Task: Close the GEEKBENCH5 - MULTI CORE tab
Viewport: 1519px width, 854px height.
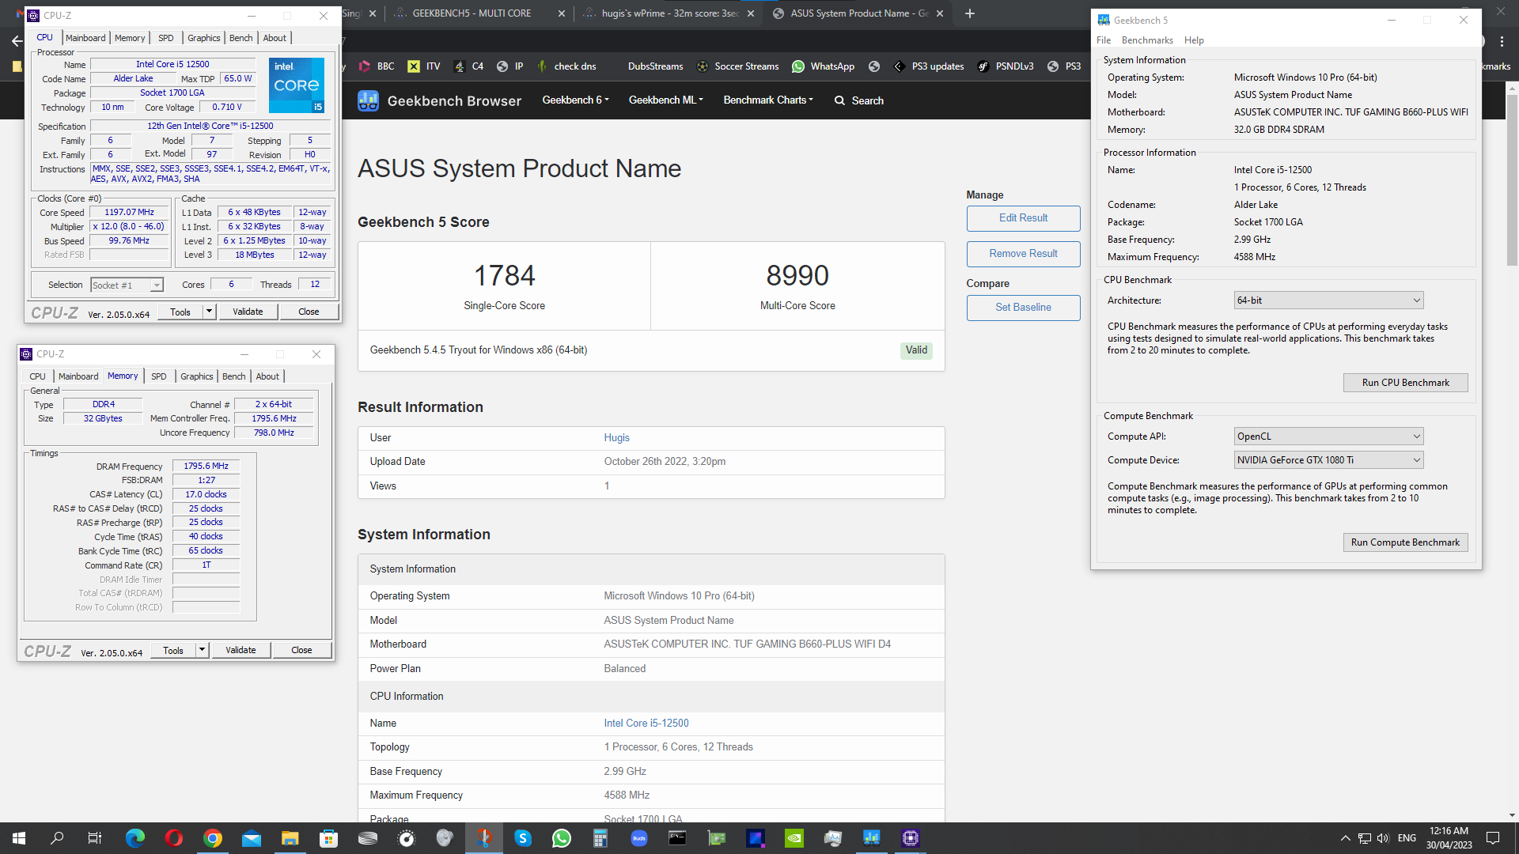Action: (562, 13)
